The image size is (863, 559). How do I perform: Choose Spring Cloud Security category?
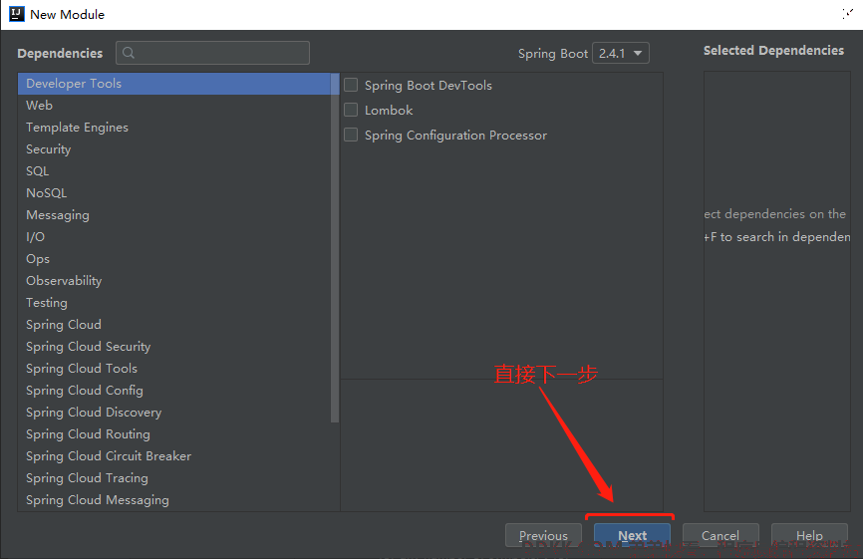pyautogui.click(x=174, y=347)
